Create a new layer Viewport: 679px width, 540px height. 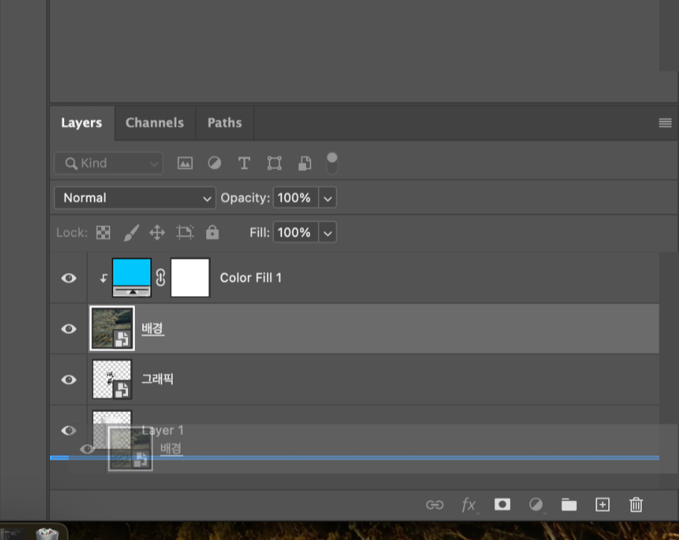602,504
